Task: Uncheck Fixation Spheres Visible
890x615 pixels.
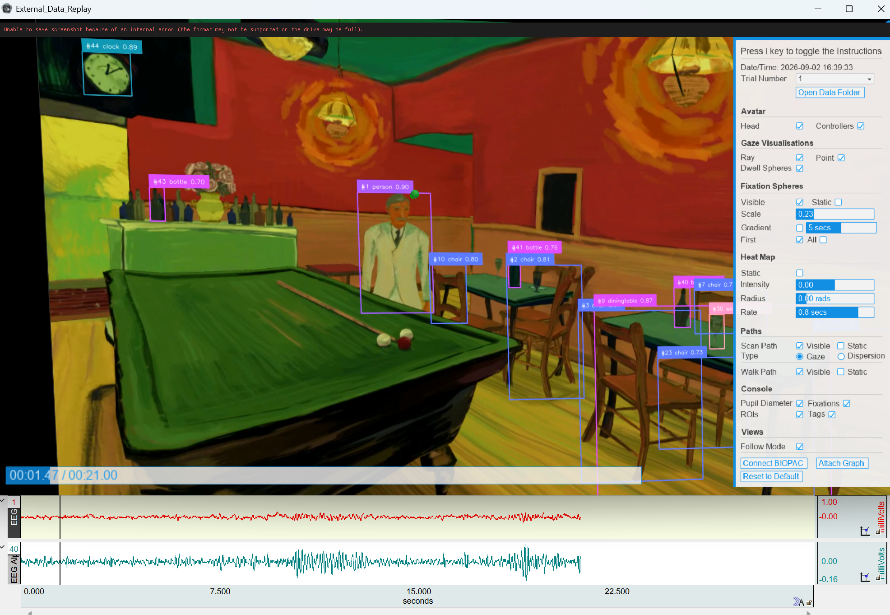Action: point(800,202)
